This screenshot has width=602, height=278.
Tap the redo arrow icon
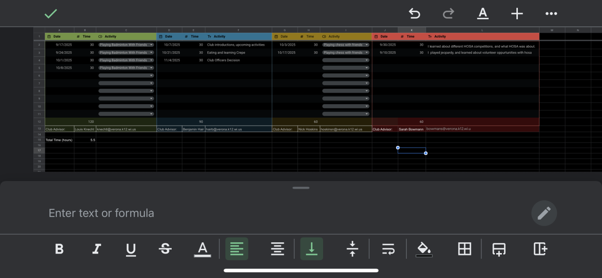[x=449, y=14]
